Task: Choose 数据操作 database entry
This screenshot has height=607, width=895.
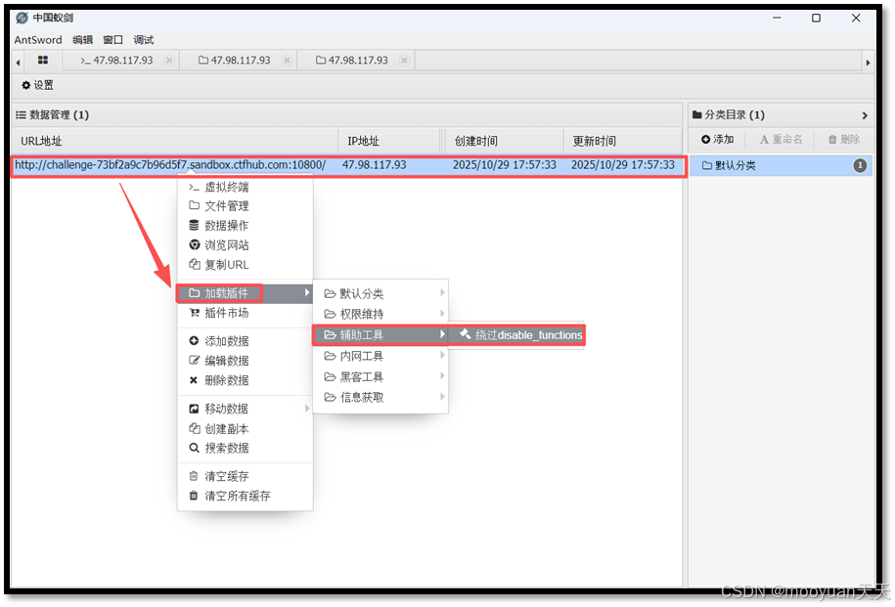Action: coord(246,226)
